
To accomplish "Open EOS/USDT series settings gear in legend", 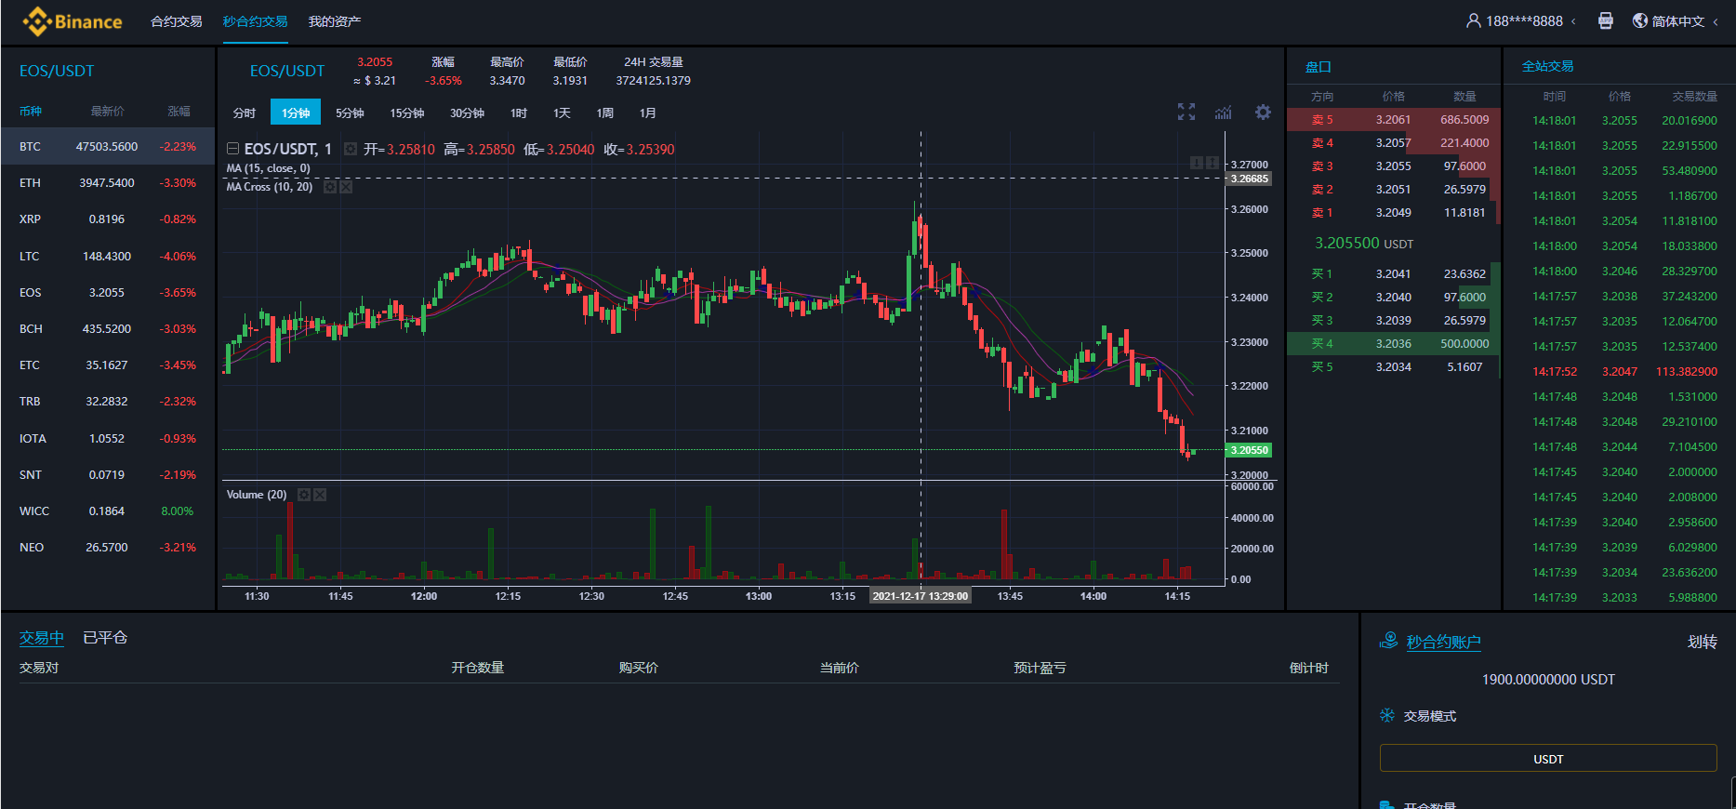I will click(x=350, y=149).
